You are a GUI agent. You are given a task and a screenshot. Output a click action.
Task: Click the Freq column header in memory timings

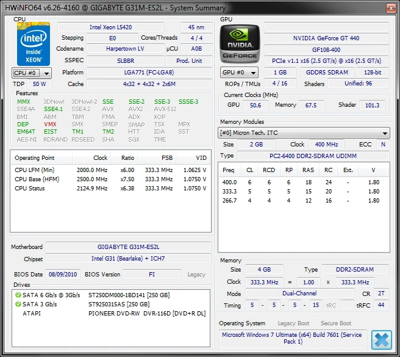point(229,170)
